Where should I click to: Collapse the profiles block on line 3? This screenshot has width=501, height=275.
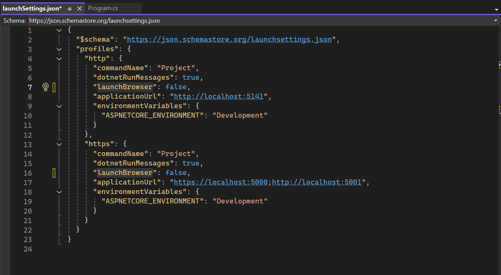pyautogui.click(x=59, y=49)
